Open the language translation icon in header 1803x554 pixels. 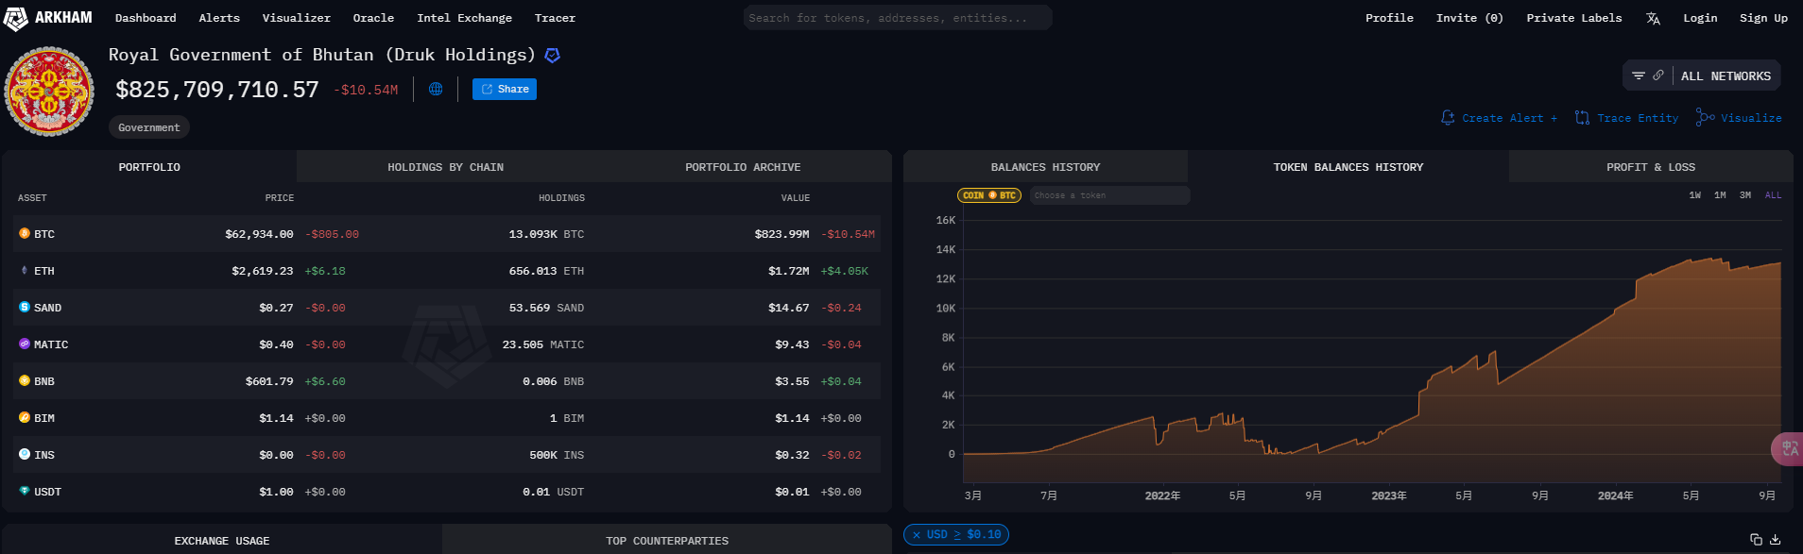coord(1653,18)
